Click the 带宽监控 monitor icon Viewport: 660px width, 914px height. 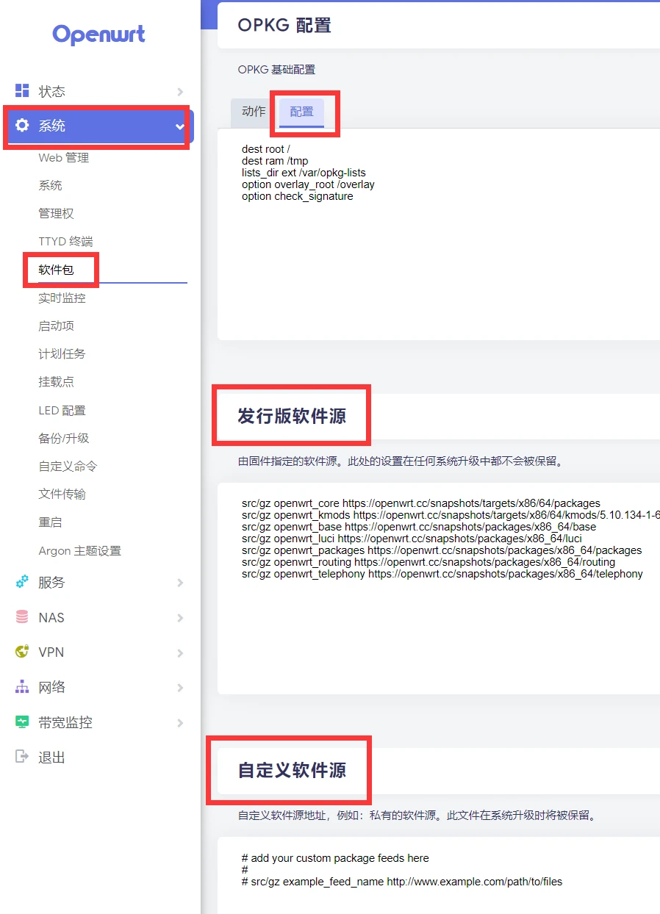click(22, 722)
